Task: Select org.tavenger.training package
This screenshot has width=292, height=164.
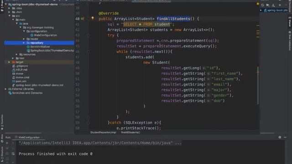Action: point(40,27)
